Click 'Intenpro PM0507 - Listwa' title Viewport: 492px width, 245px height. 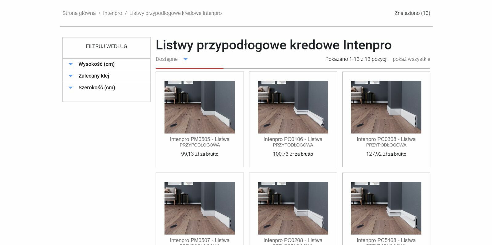200,240
